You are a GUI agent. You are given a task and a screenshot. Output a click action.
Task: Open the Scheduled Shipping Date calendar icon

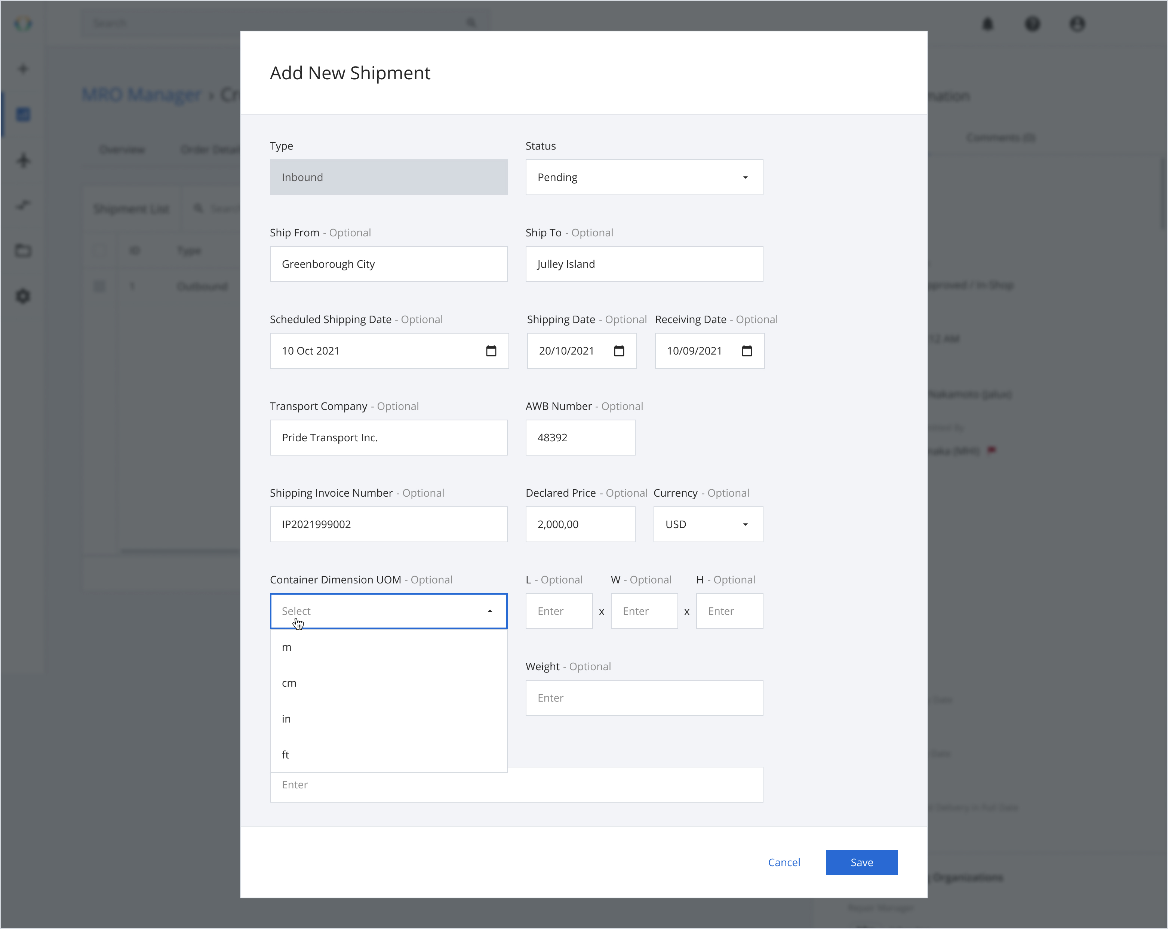[x=491, y=351]
